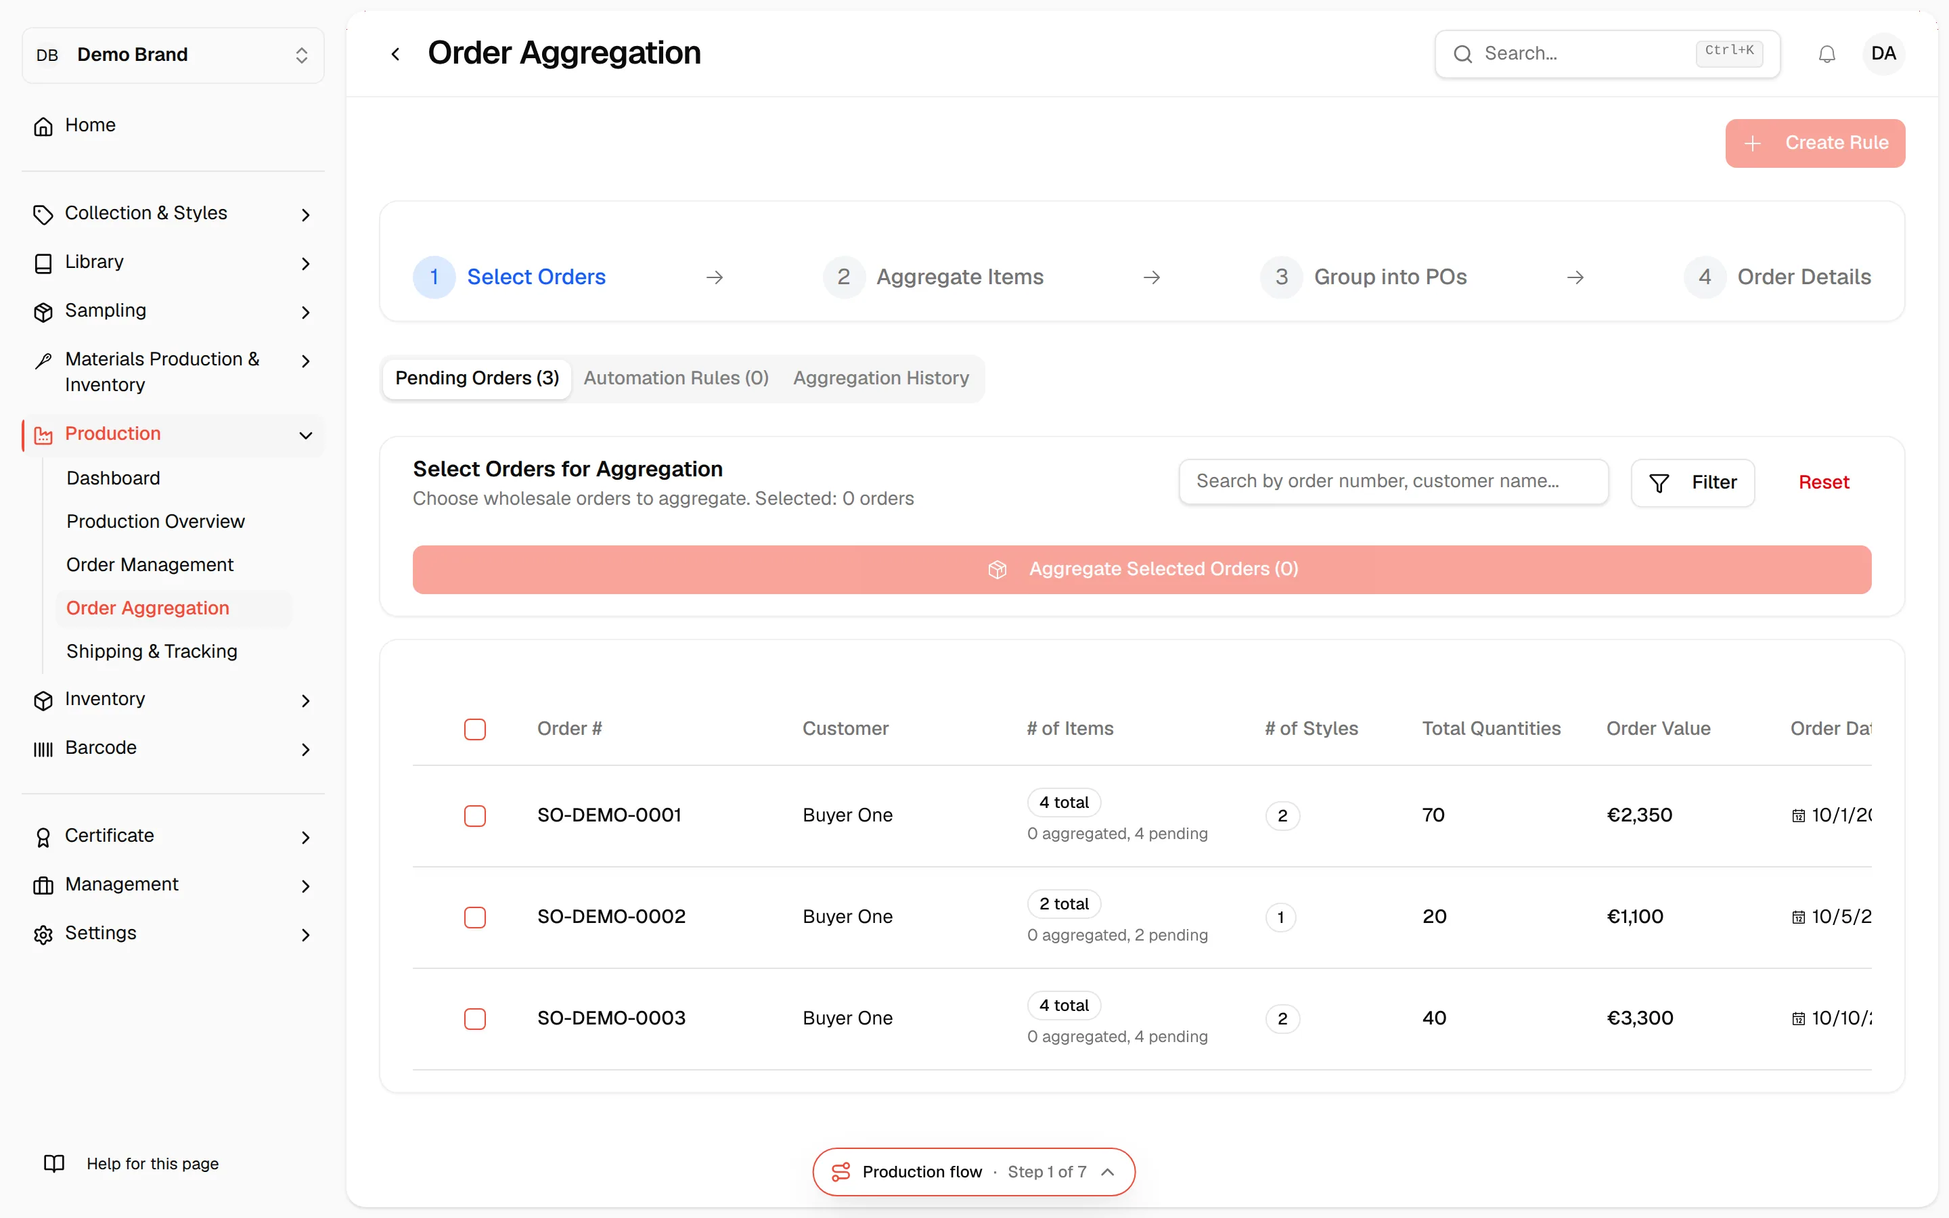Click the search magnifier icon in top bar
This screenshot has height=1218, width=1949.
pyautogui.click(x=1462, y=54)
